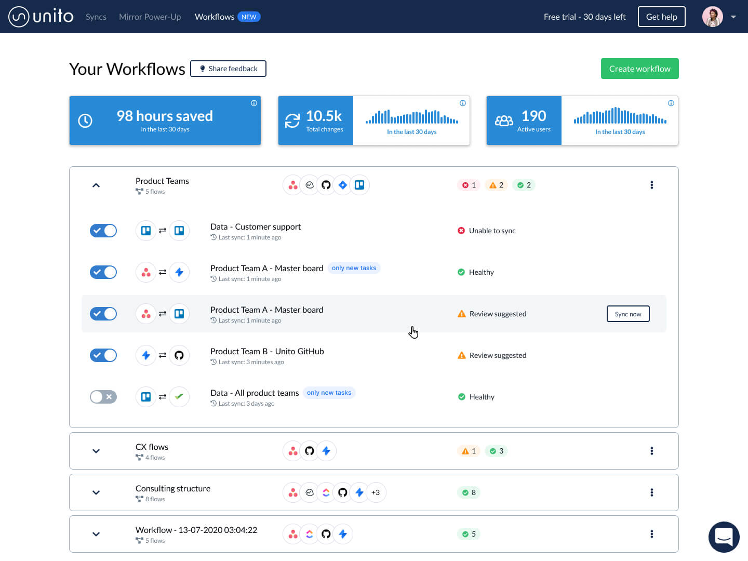The height and width of the screenshot is (561, 748).
Task: Click the 98 hours saved card
Action: [x=165, y=121]
